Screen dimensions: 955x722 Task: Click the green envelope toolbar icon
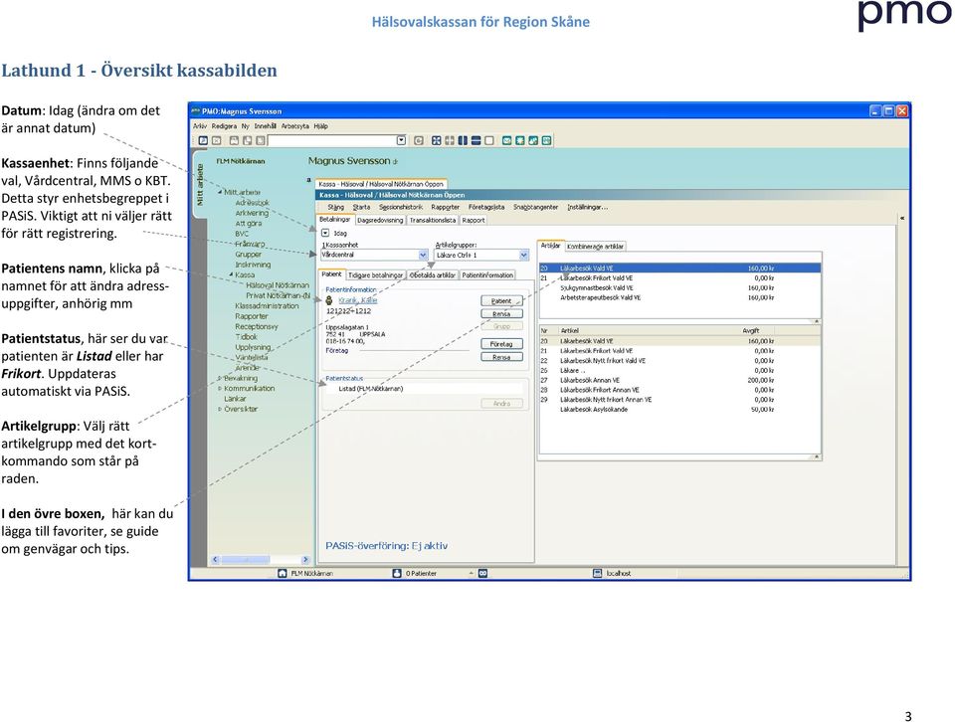pyautogui.click(x=506, y=140)
